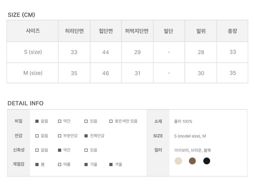Click the 폴리 100% material text

tap(183, 121)
